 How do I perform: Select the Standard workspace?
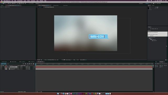147,3
